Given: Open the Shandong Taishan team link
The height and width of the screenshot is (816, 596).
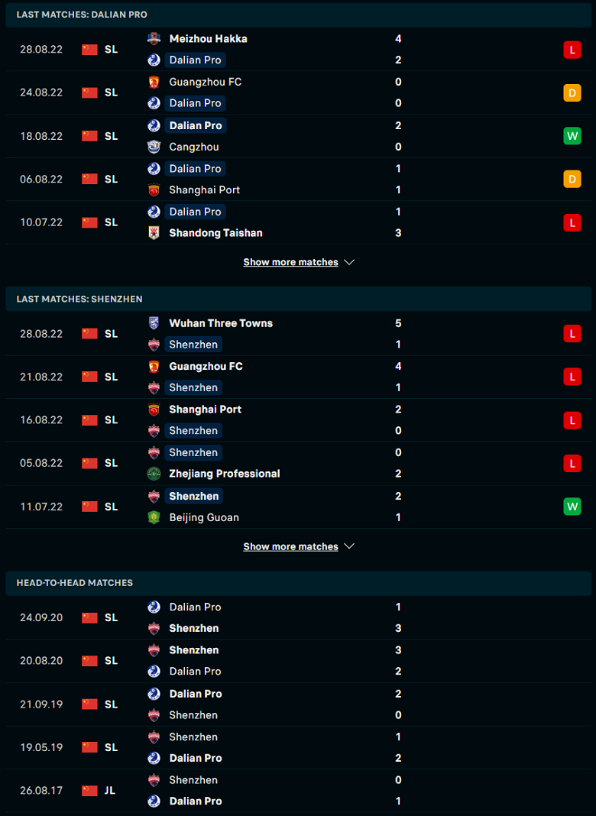Looking at the screenshot, I should point(215,232).
